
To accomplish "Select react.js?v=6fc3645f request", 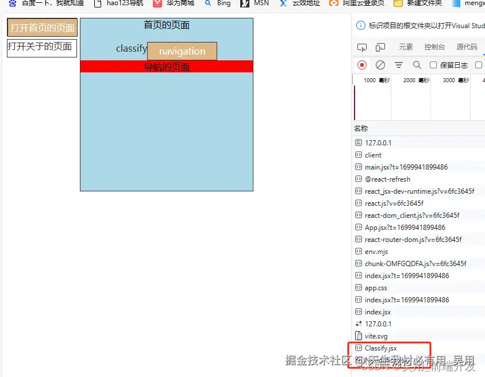I will [419, 203].
